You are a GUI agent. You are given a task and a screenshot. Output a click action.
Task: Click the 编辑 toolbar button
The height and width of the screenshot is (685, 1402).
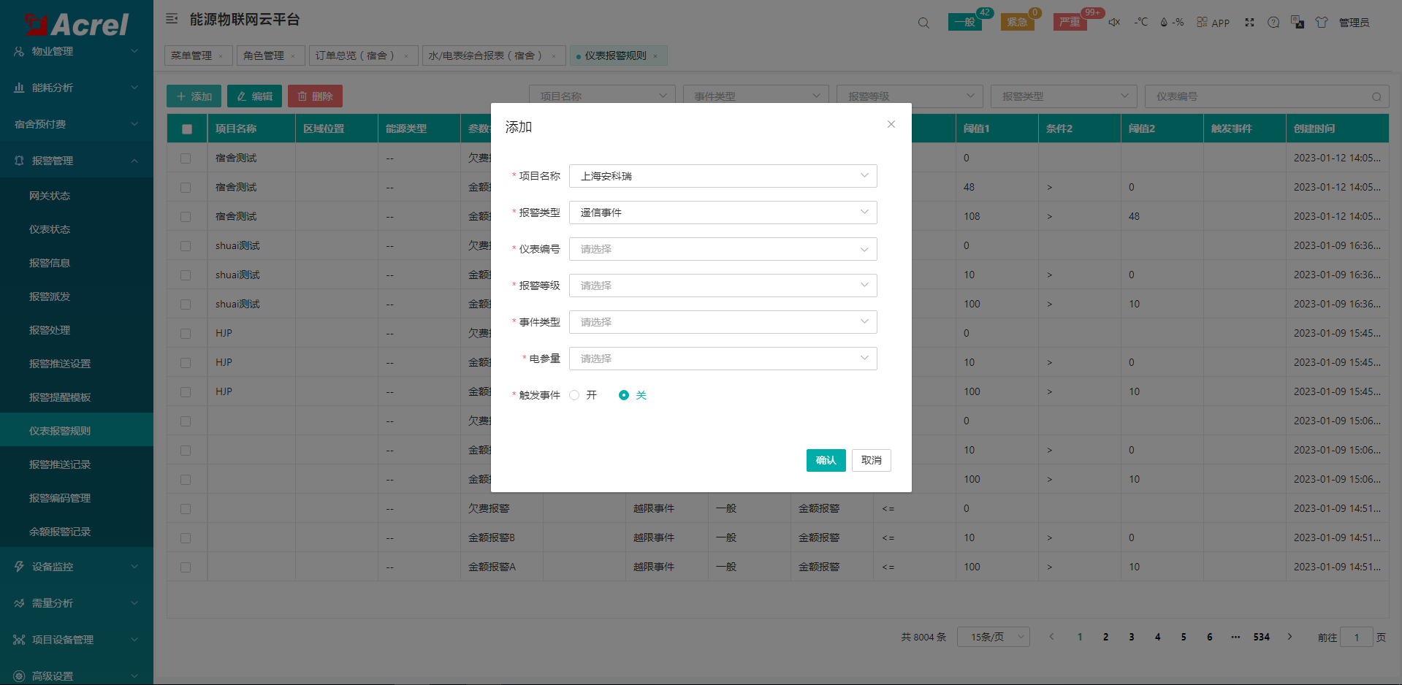pos(254,96)
